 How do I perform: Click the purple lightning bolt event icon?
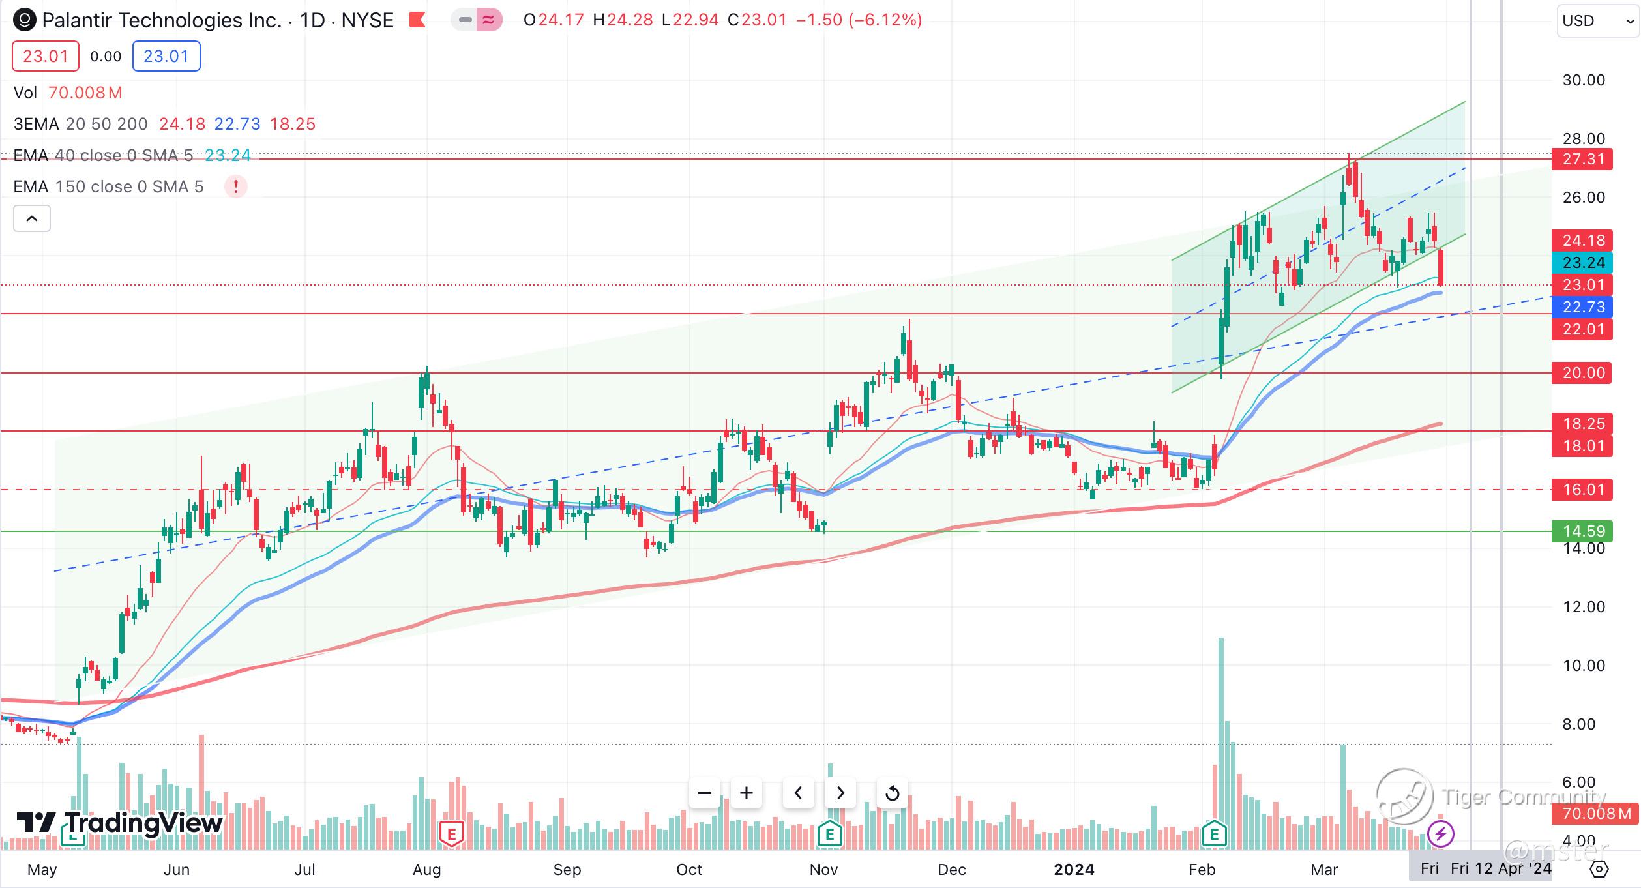(1440, 833)
